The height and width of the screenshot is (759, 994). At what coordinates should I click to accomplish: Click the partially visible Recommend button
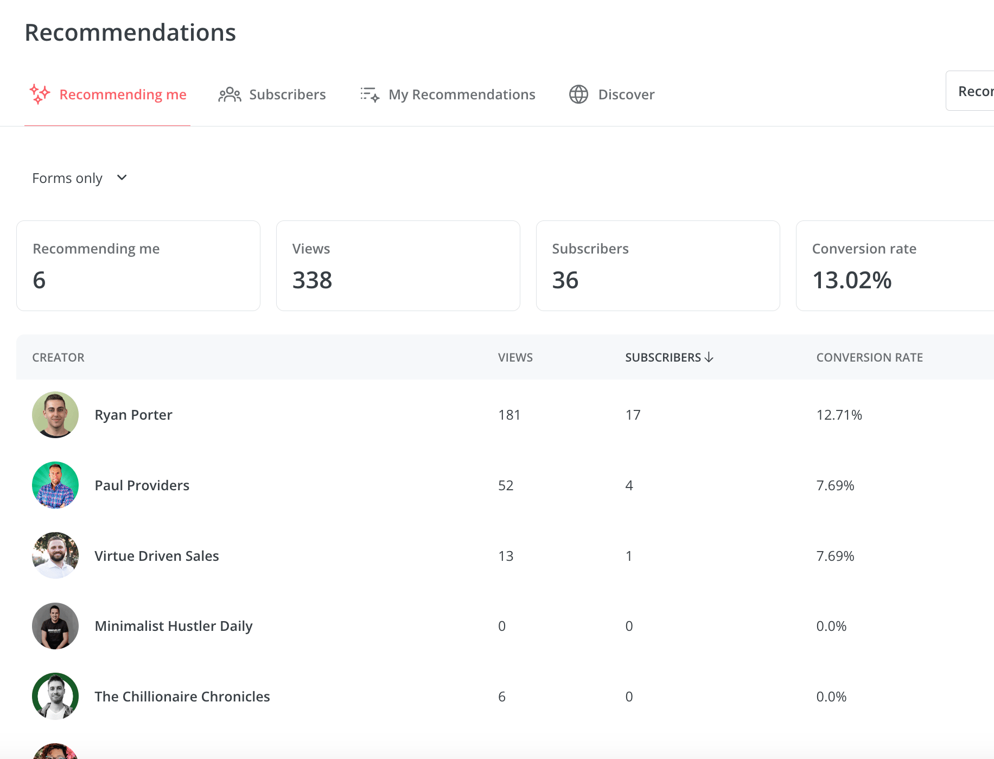pos(970,91)
